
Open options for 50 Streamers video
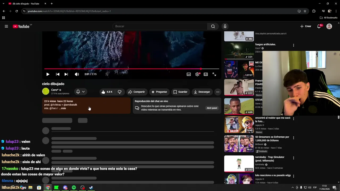tap(294, 138)
